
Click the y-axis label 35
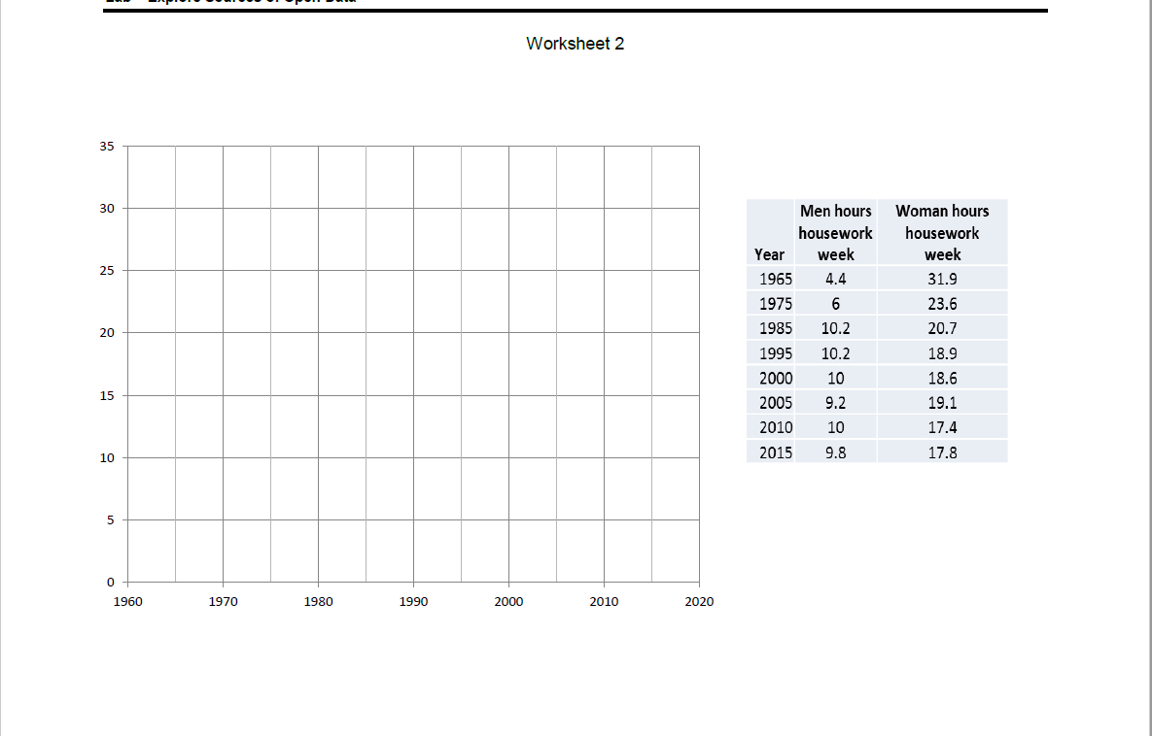[107, 146]
